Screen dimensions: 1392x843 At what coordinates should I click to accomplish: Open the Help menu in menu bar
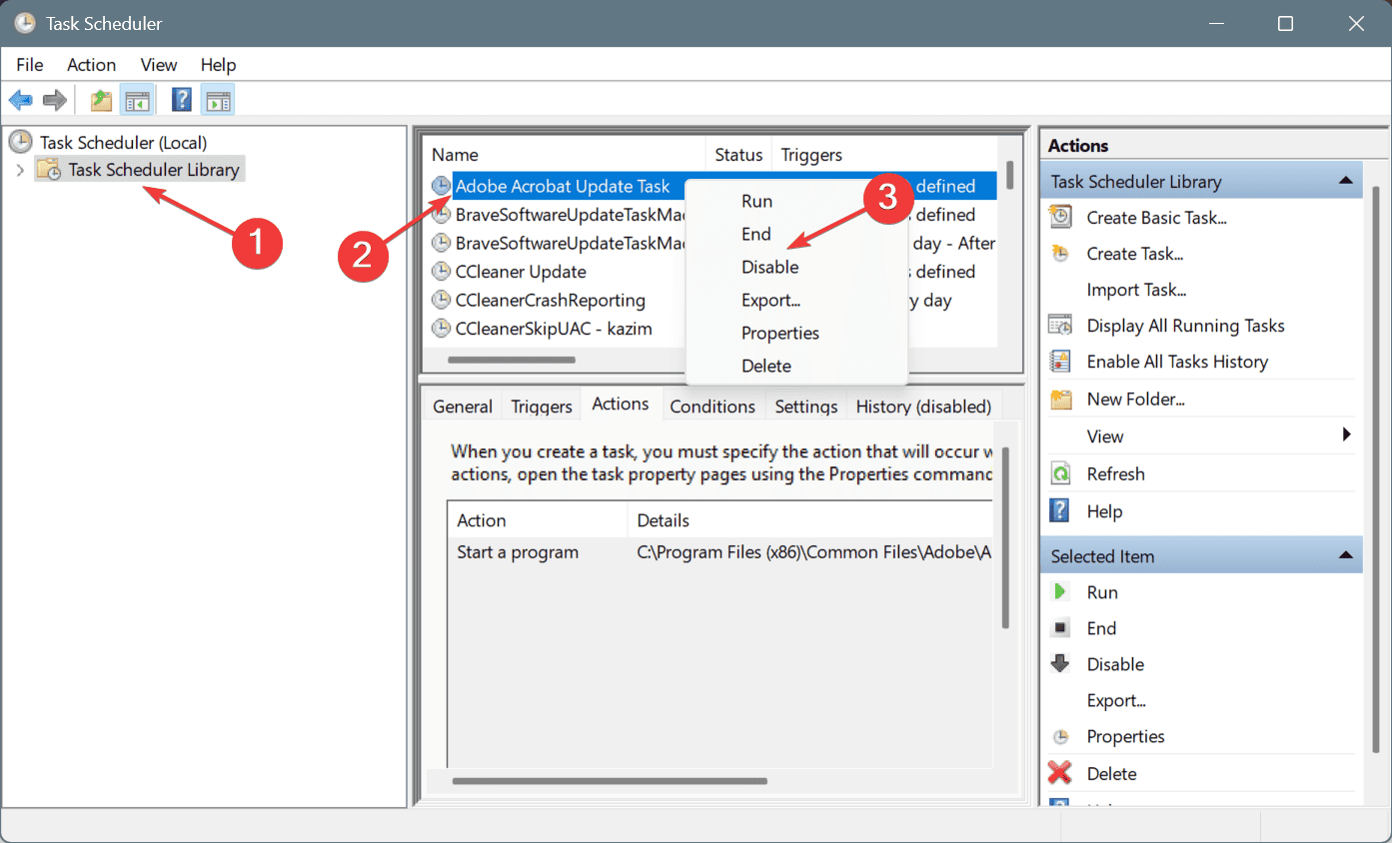tap(218, 65)
